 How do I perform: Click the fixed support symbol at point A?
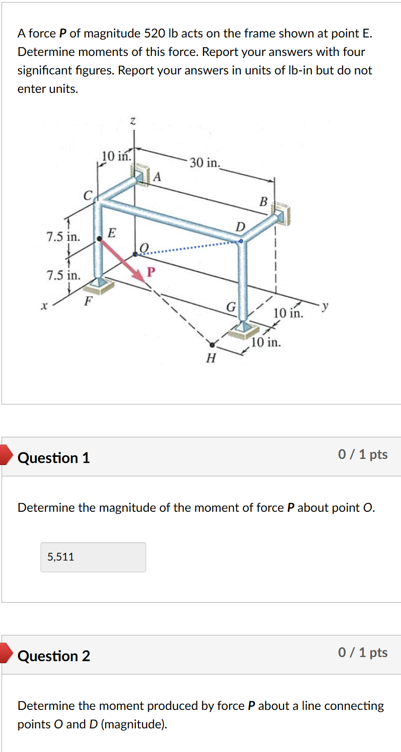tap(142, 177)
